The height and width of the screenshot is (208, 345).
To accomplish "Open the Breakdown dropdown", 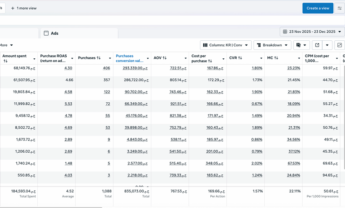I will tap(272, 45).
